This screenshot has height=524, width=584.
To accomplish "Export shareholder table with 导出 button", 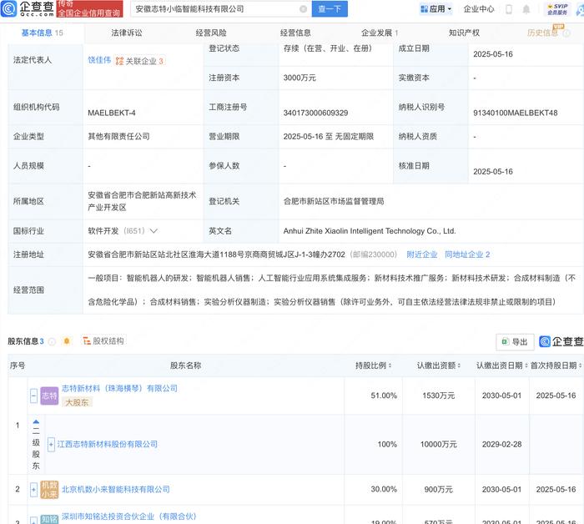I will (515, 342).
